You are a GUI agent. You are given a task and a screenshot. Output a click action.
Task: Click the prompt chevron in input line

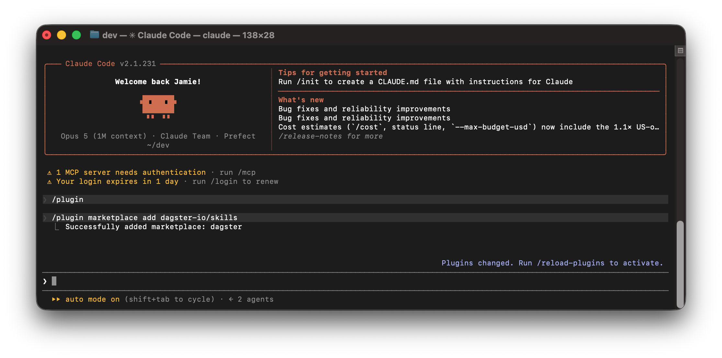[x=45, y=281]
